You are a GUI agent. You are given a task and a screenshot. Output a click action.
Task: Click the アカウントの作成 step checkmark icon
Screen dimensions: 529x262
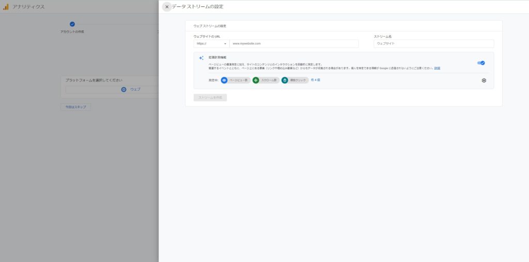pyautogui.click(x=72, y=24)
